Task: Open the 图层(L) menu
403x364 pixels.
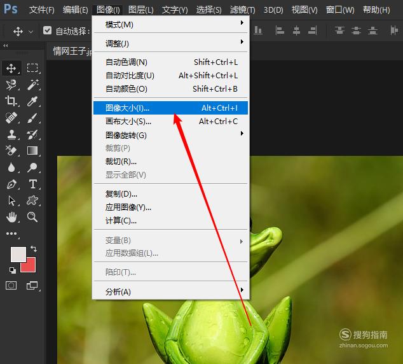Action: (x=141, y=10)
